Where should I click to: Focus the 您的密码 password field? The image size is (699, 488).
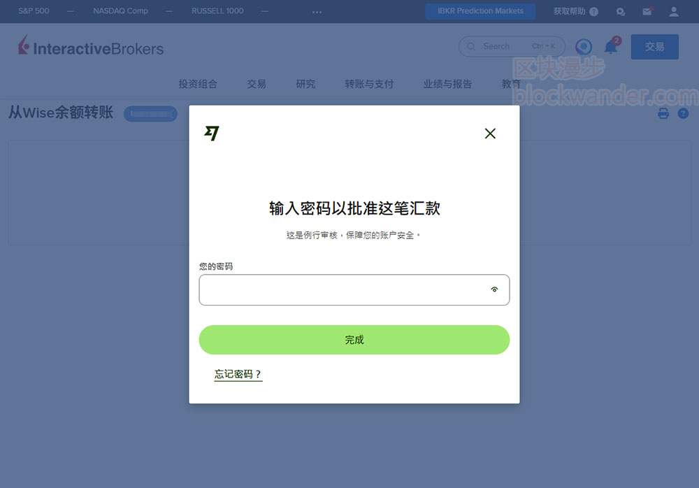click(x=354, y=290)
